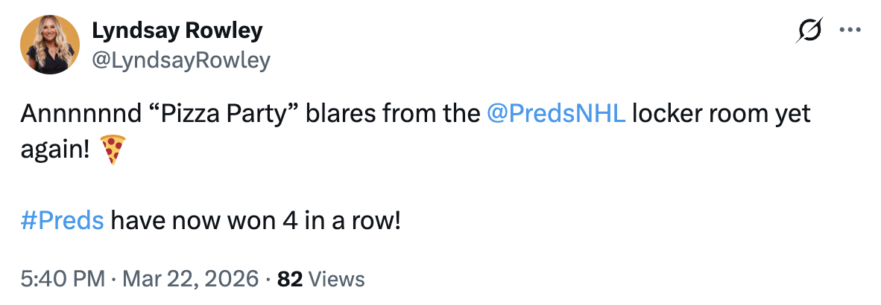Viewport: 881px width, 305px height.
Task: Open the Grok actions icon
Action: 810,32
